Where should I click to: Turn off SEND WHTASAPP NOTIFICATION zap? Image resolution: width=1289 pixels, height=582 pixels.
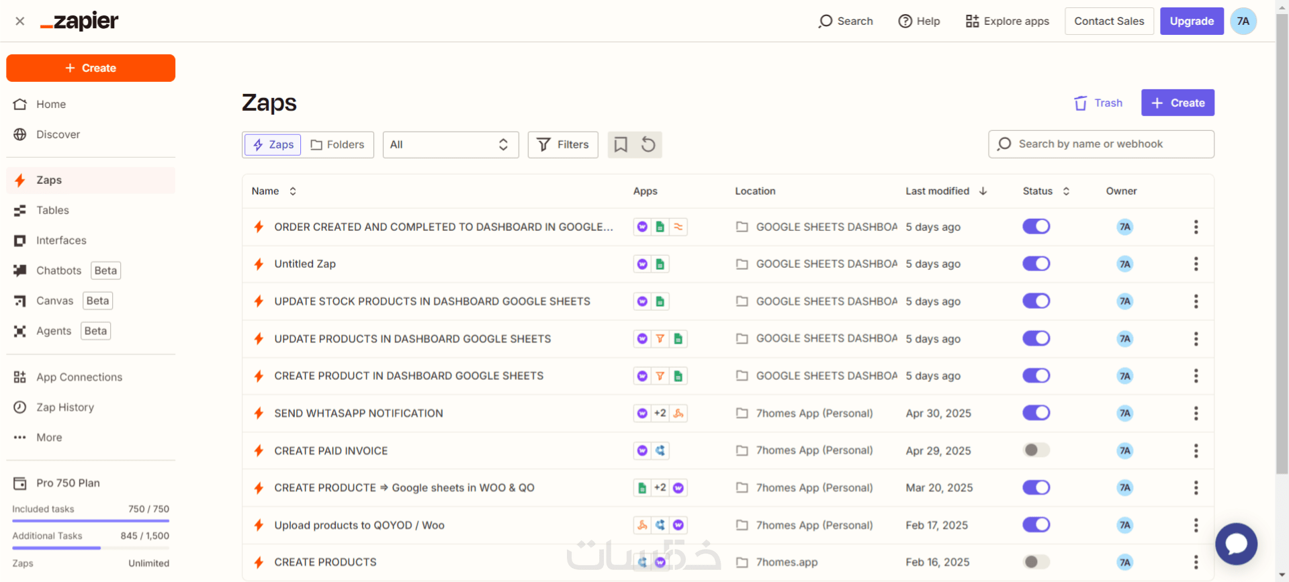click(x=1036, y=413)
